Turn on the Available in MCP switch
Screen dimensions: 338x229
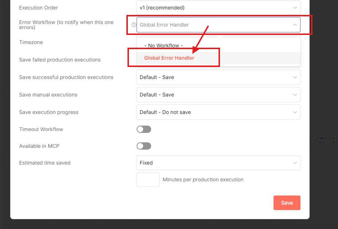144,146
